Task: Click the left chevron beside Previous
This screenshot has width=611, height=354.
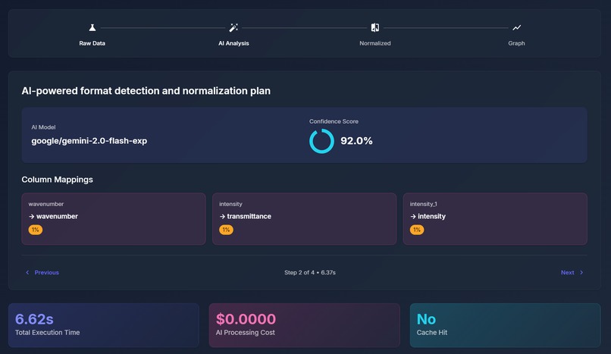Action: (x=27, y=273)
